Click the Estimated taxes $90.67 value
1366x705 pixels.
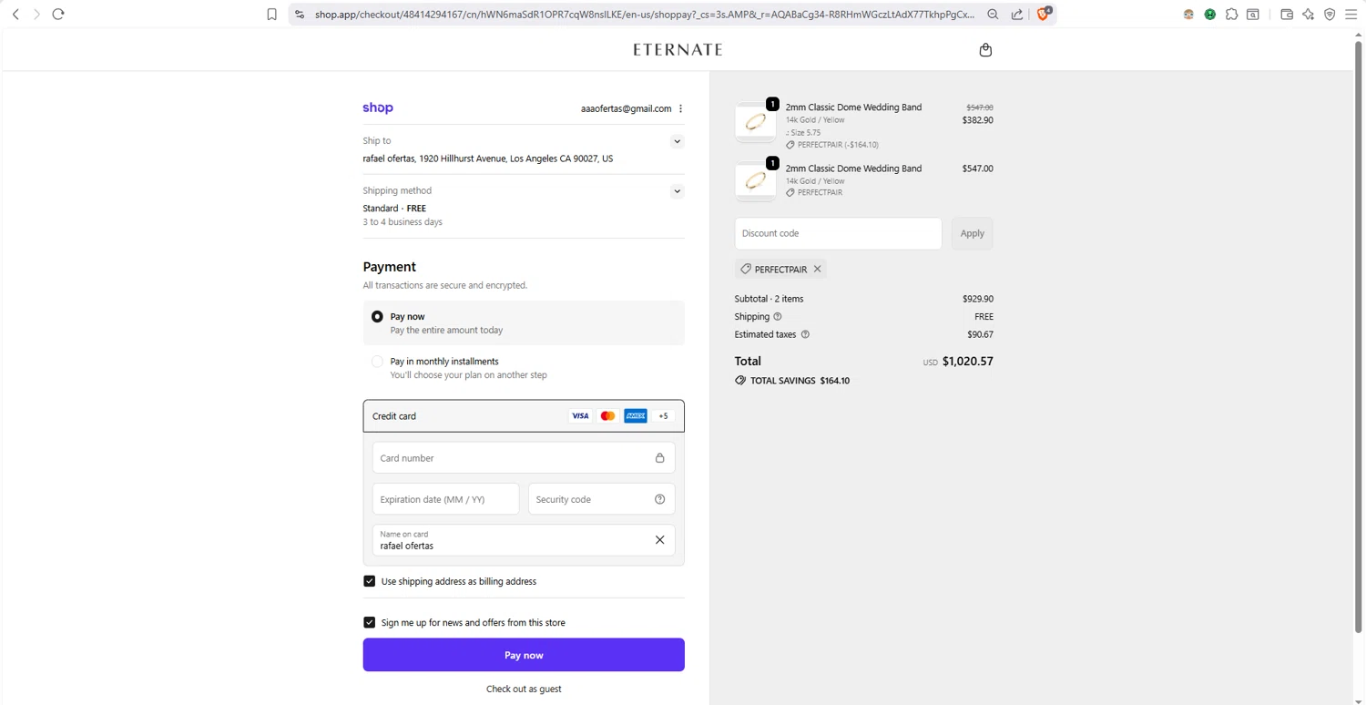[980, 335]
